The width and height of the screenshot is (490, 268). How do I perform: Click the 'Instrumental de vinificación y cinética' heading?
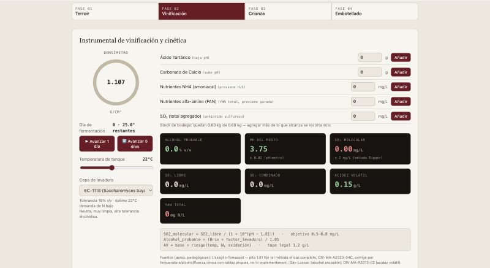pos(133,40)
